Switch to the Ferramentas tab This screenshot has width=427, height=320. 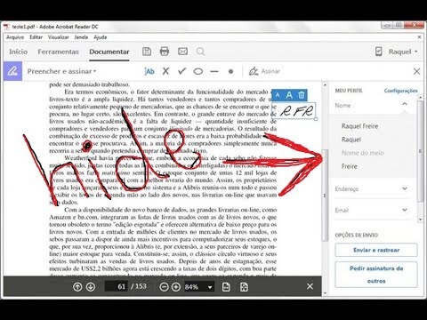[x=58, y=52]
